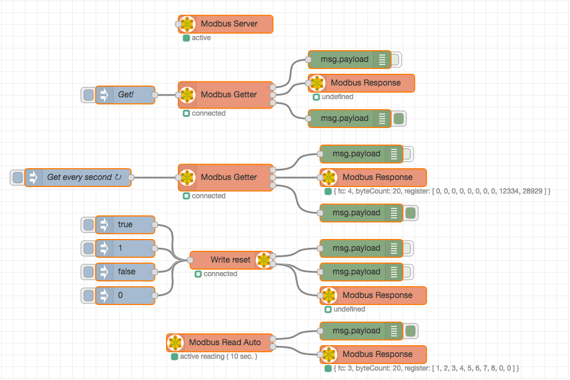The height and width of the screenshot is (380, 570).
Task: Click debug icon on msg.payload wired to Modbus Read Auto
Action: point(394,331)
